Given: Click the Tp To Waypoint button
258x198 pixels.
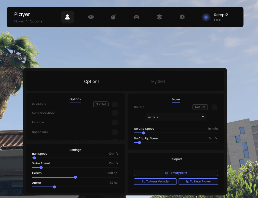Looking at the screenshot, I should [176, 173].
